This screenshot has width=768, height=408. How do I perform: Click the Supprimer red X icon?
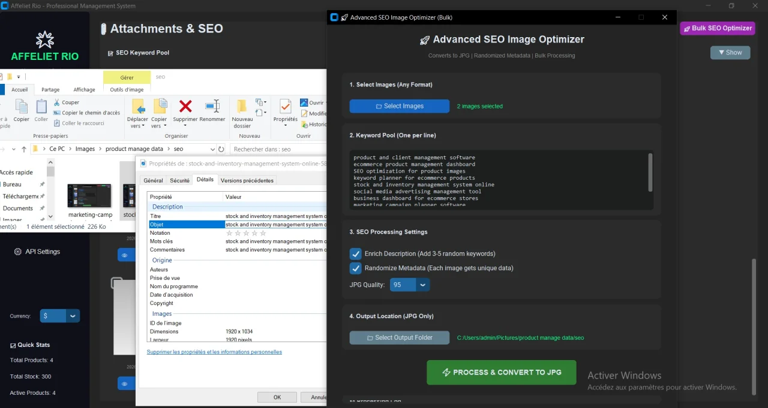(x=185, y=106)
